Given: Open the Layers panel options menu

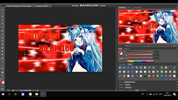Looking at the screenshot, I should [177, 90].
